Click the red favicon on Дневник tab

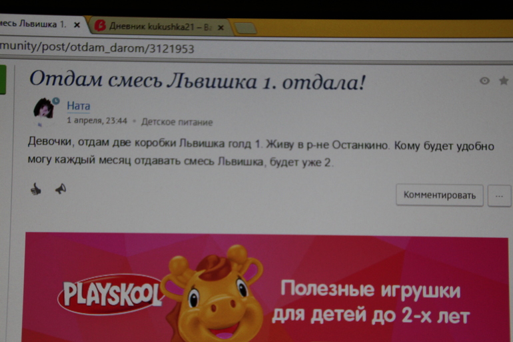[100, 25]
